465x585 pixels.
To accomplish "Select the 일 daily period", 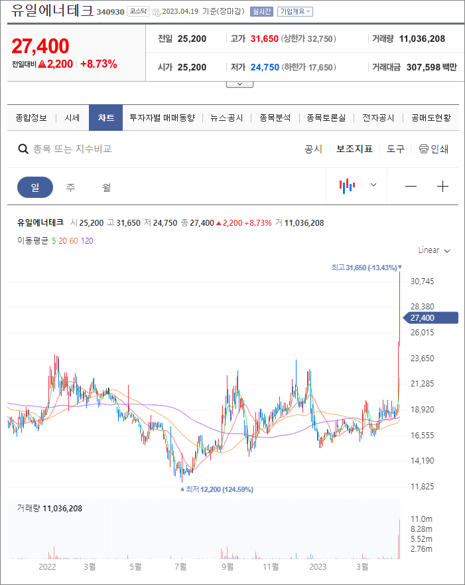I will click(x=35, y=187).
